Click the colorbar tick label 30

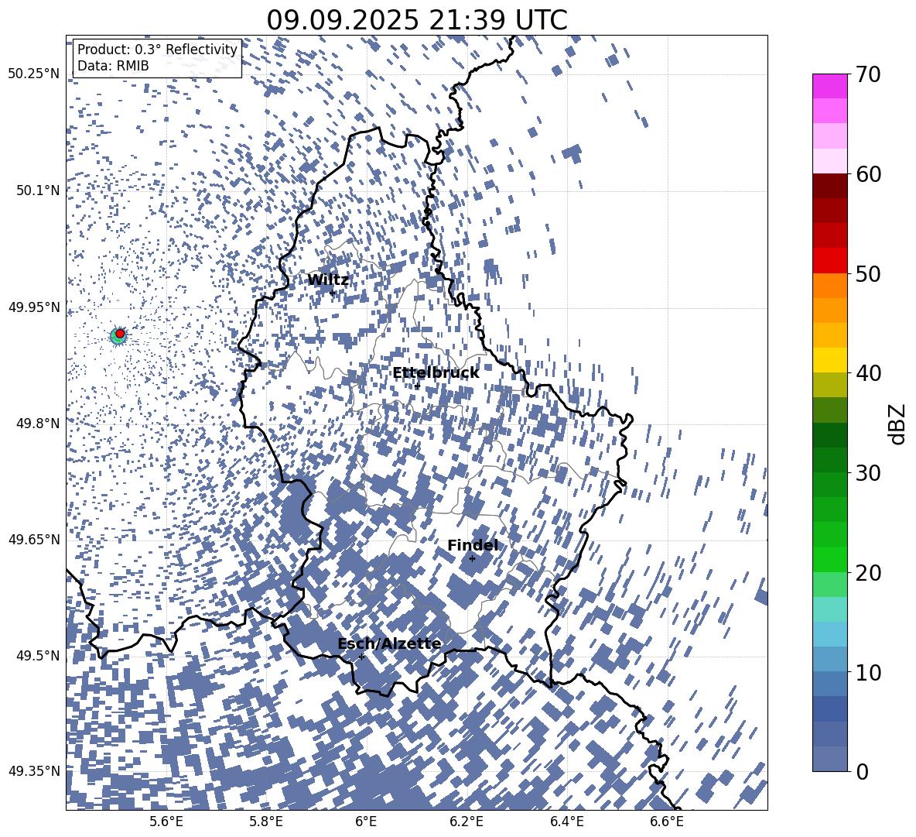pyautogui.click(x=868, y=473)
